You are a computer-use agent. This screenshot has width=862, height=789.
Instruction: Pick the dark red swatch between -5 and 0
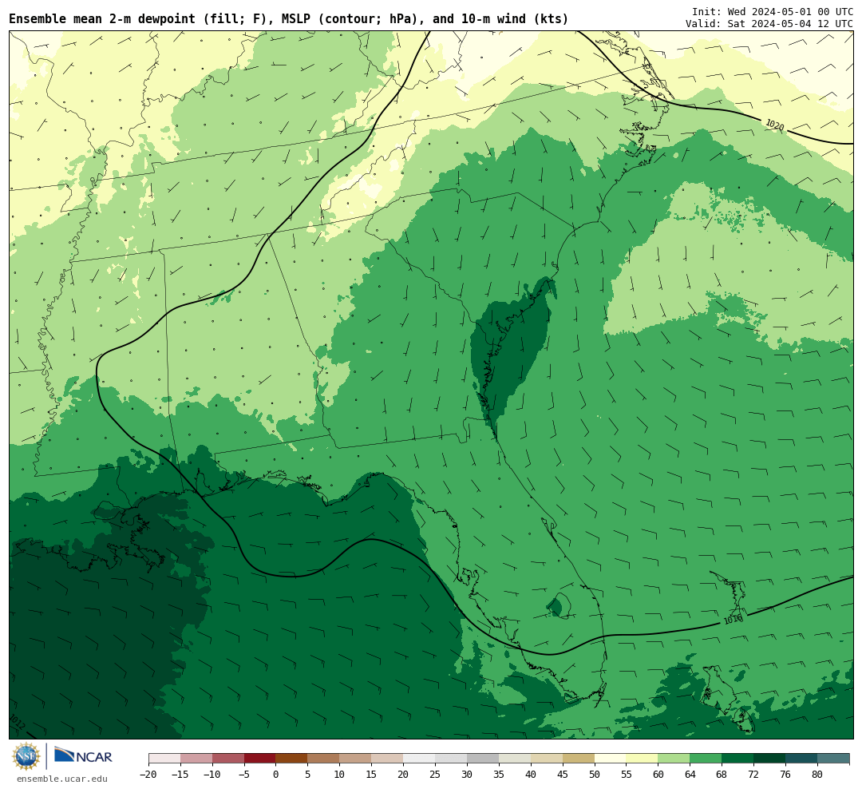point(260,759)
